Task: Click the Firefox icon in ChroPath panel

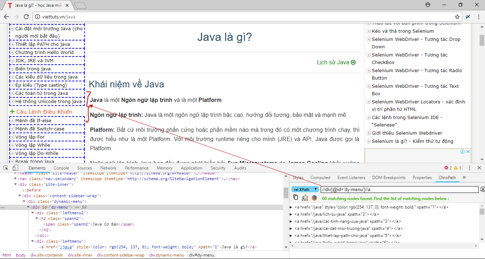Action: pos(314,198)
